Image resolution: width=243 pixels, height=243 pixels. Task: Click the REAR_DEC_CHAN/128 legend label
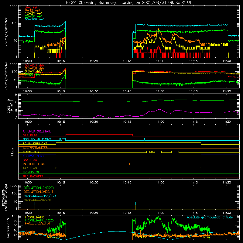coord(40,196)
